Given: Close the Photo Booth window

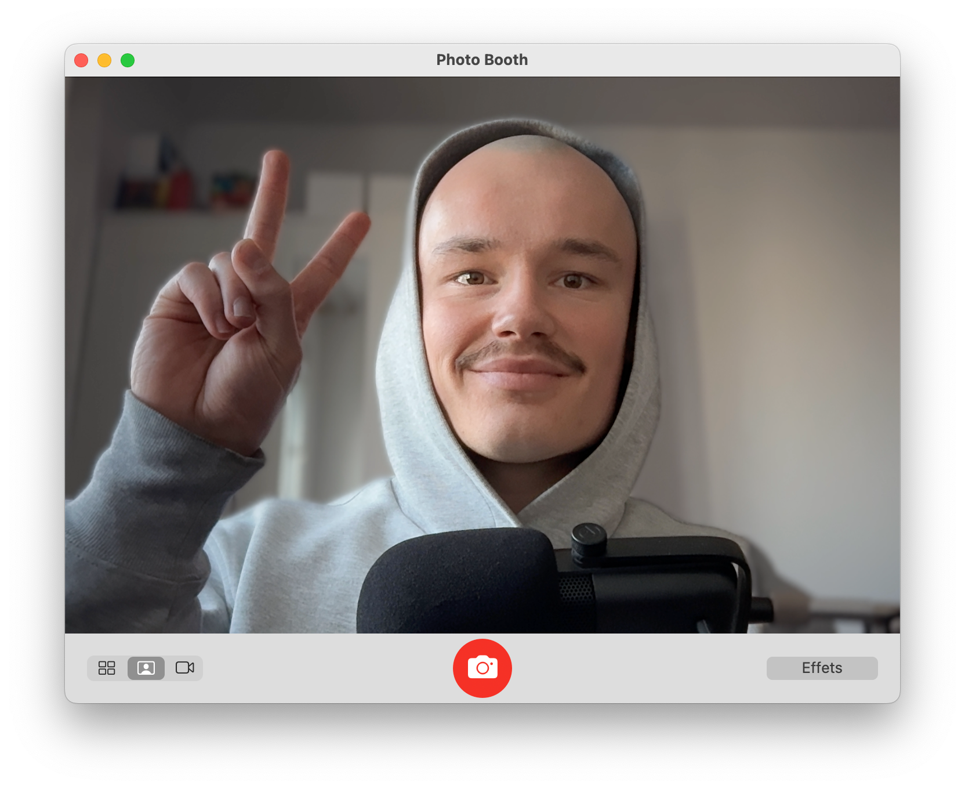Looking at the screenshot, I should tap(81, 60).
